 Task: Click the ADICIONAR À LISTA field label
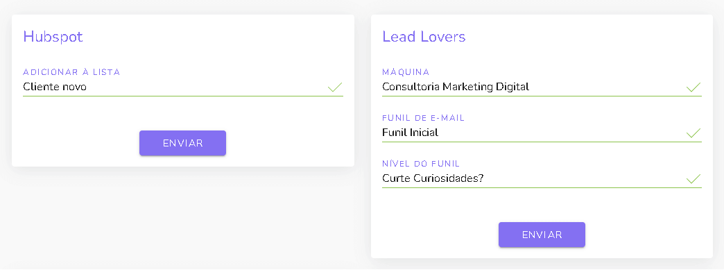[71, 71]
